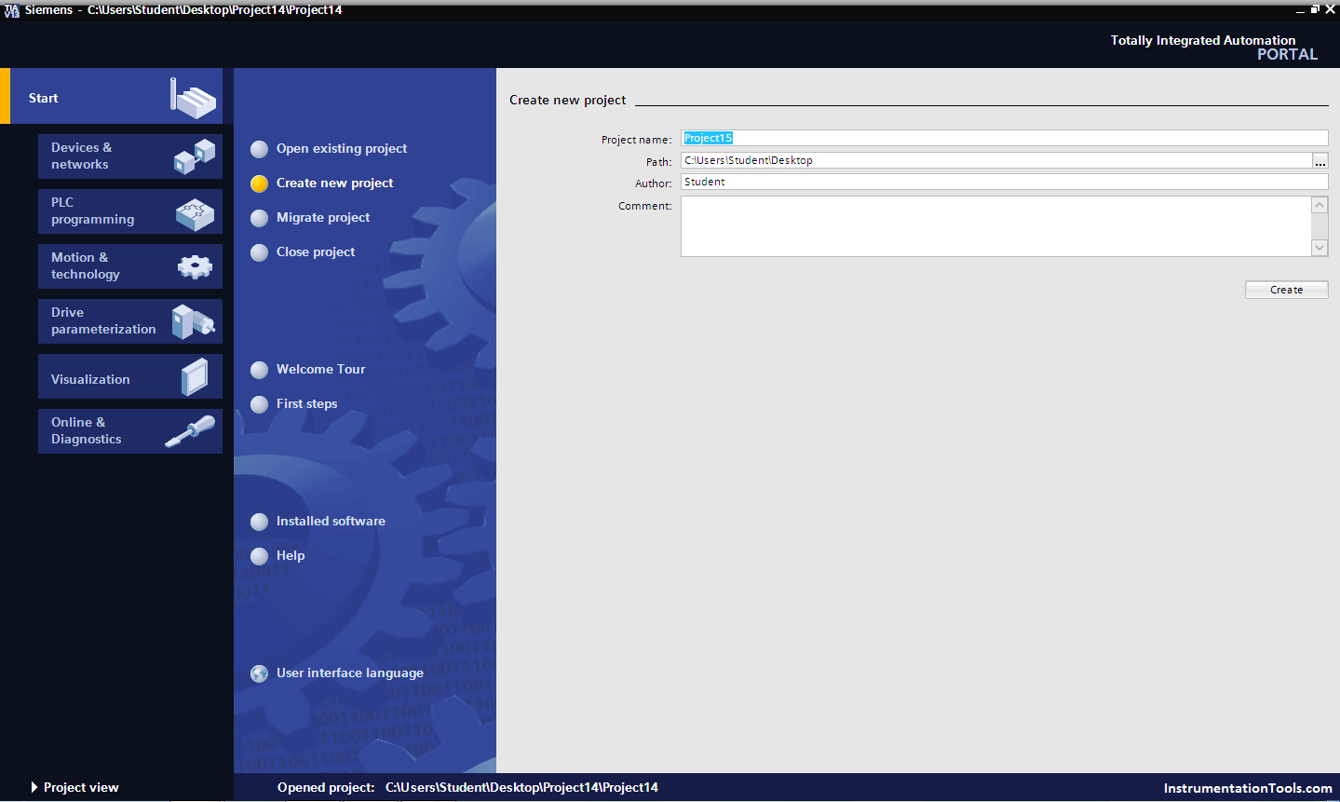Open Drive parameterization portal

click(x=130, y=321)
